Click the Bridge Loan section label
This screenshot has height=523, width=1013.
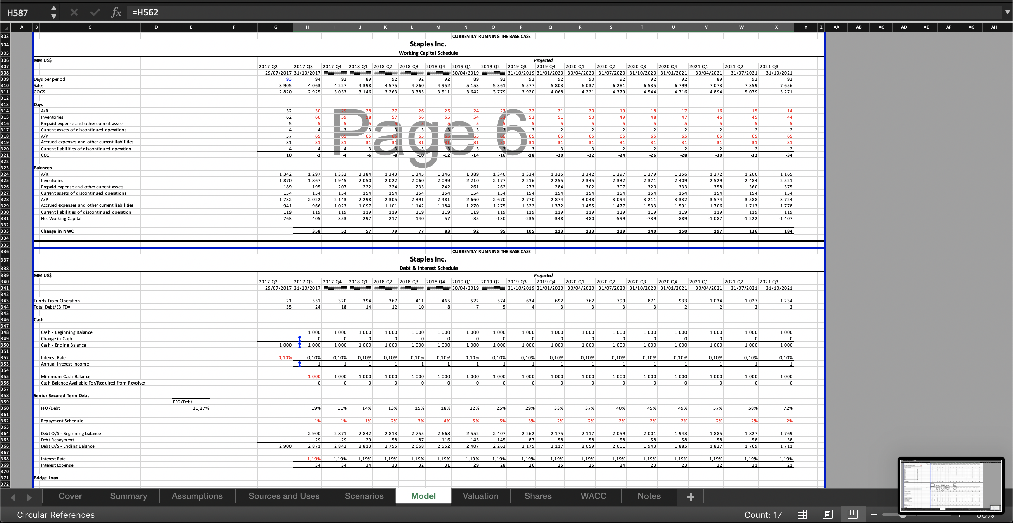(x=46, y=478)
